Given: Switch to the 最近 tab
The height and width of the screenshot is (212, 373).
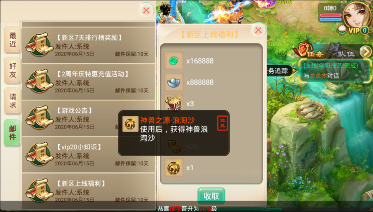Looking at the screenshot, I should [13, 40].
